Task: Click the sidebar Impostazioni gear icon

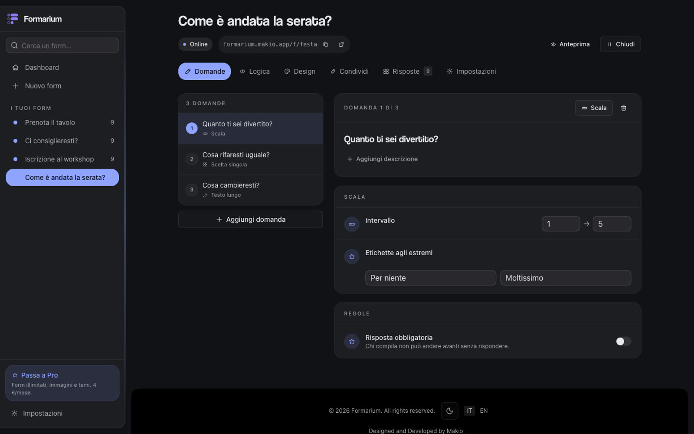Action: 14,413
